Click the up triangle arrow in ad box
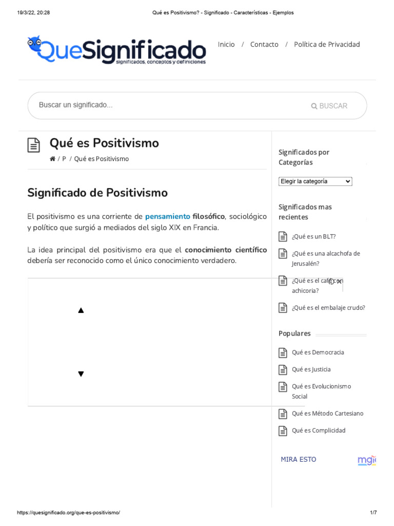Screen dimensions: 394x526 81,311
